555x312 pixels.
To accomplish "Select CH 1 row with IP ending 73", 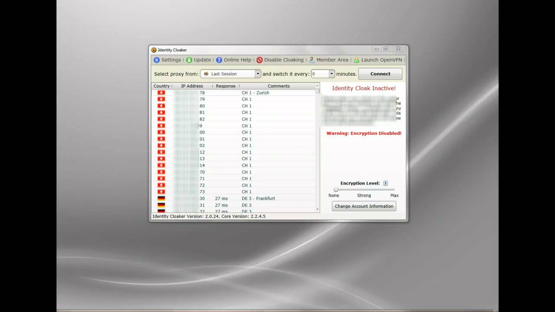I will (234, 192).
